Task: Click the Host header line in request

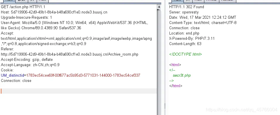Action: click(x=54, y=12)
